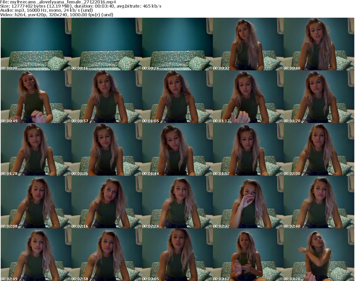Pick the frame at 00:02:24
This screenshot has width=355, height=281.
point(177,202)
